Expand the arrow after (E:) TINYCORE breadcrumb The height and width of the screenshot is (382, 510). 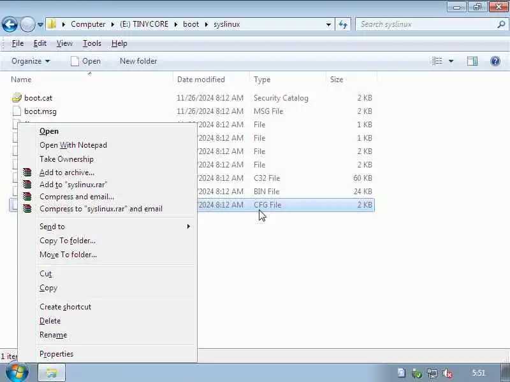click(176, 24)
